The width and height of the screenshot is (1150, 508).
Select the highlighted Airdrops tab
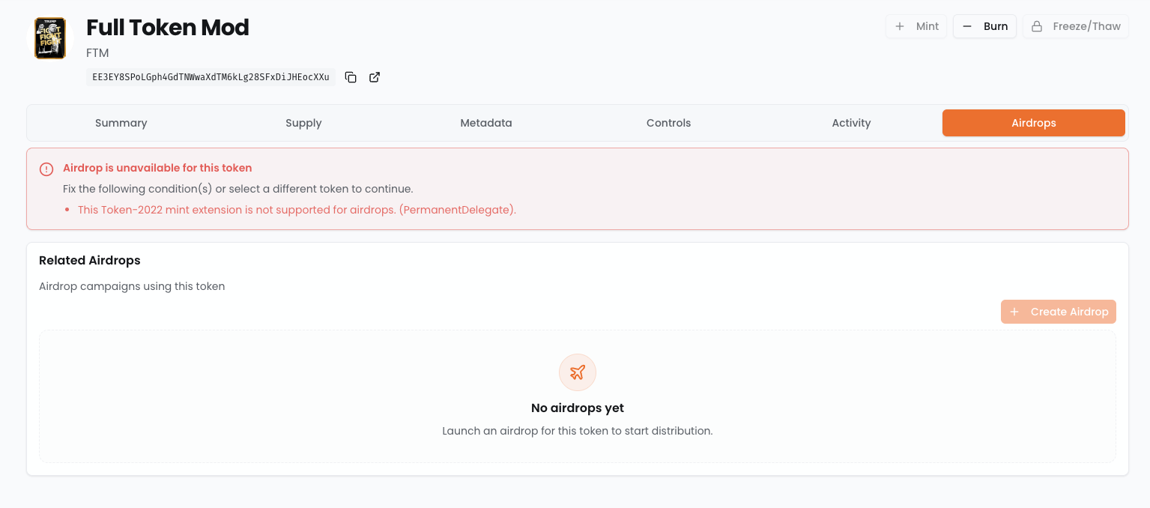[x=1033, y=123]
